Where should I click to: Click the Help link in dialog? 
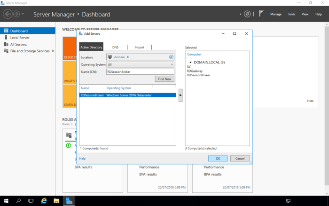[x=82, y=158]
